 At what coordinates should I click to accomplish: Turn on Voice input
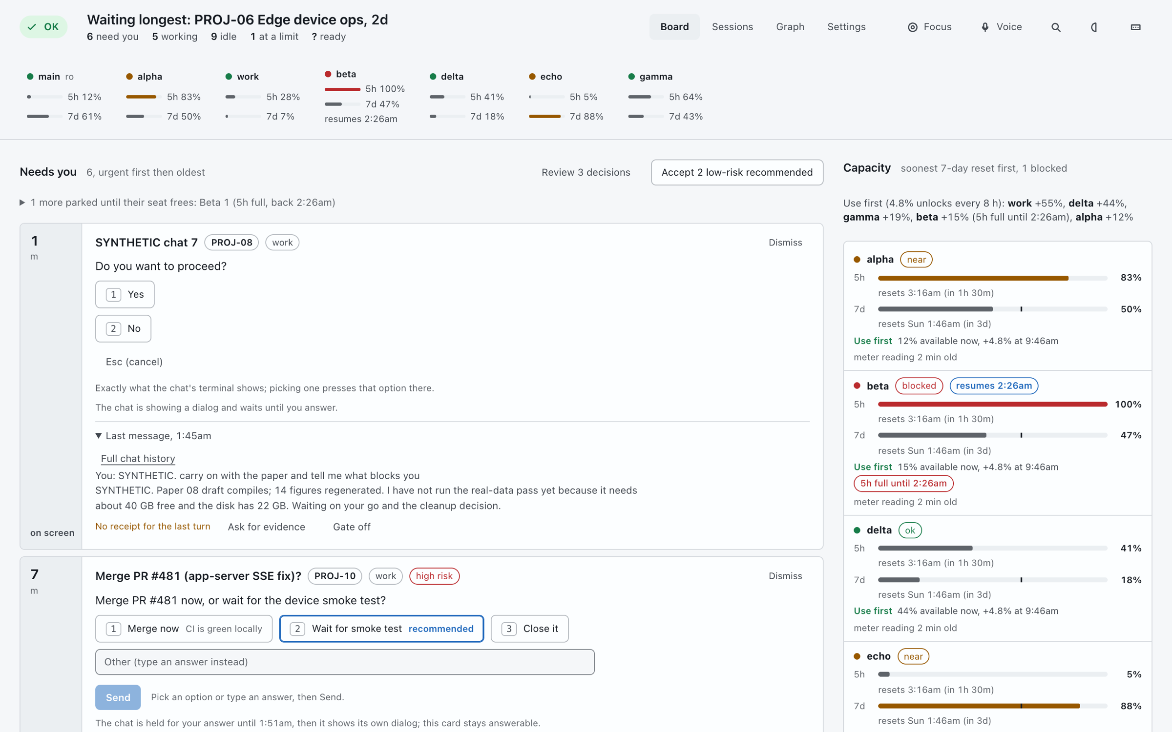[x=1001, y=27]
